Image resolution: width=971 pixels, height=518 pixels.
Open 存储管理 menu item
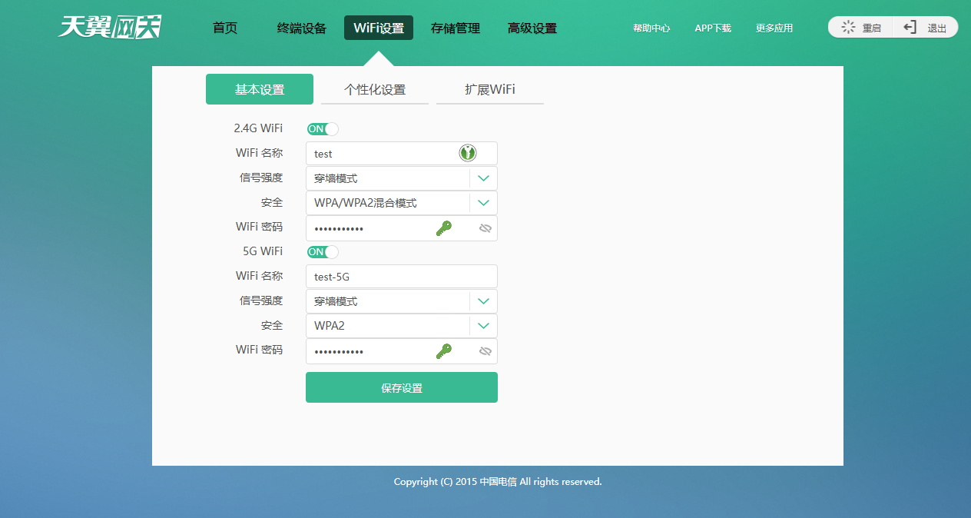(x=456, y=28)
